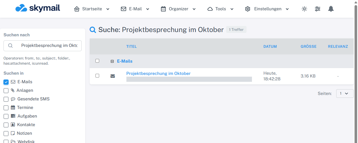Enable the Anlagen search filter
The image size is (358, 143).
pos(6,91)
